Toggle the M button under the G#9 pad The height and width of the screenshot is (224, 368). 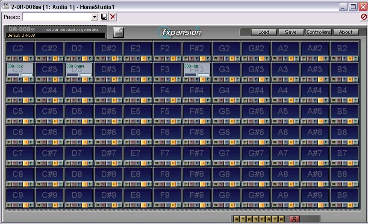point(245,205)
